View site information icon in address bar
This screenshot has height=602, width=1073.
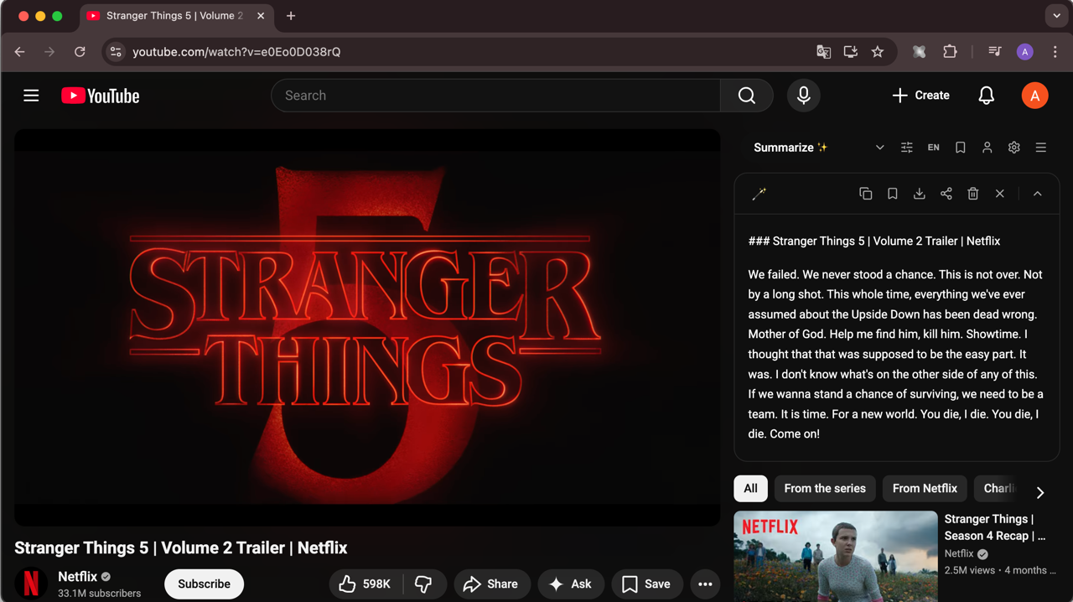point(116,52)
